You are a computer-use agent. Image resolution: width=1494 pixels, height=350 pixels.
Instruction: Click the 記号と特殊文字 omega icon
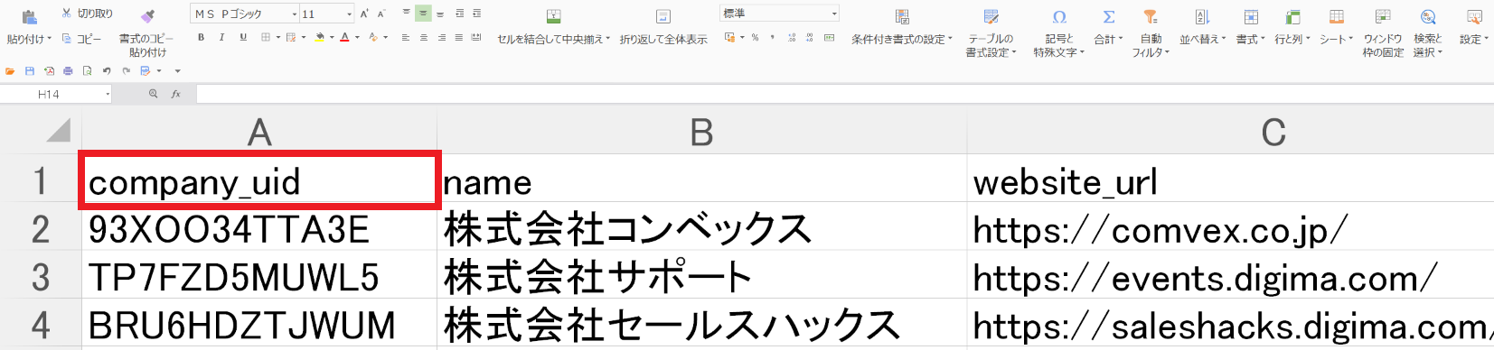point(1059,17)
